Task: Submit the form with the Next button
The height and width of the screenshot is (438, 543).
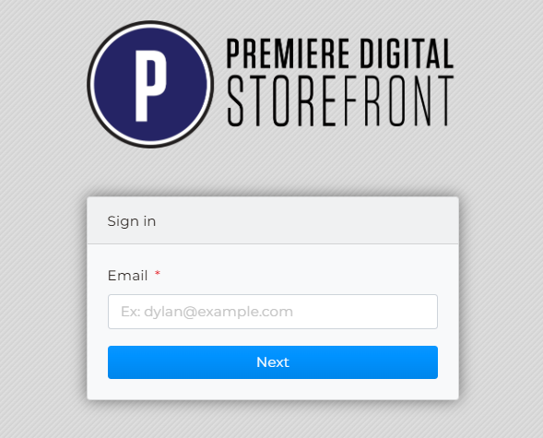Action: click(273, 362)
